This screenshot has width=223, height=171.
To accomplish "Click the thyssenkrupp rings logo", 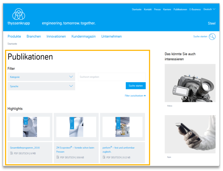I will point(19,14).
